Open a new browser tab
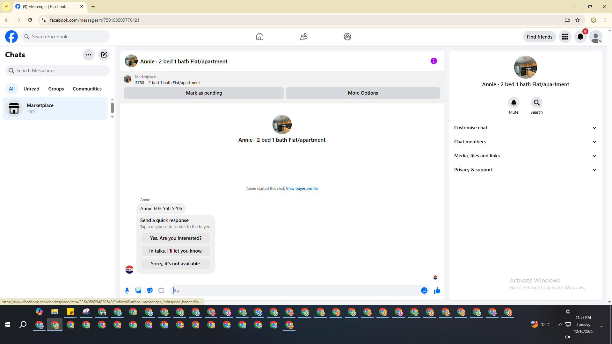The height and width of the screenshot is (344, 612). coord(93,6)
